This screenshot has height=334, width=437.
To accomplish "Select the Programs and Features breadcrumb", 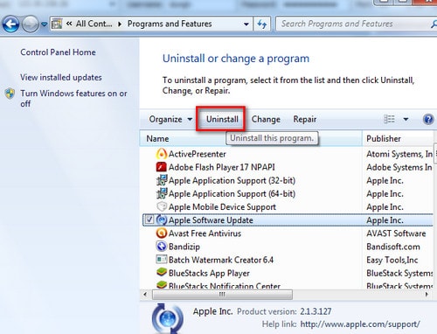I will click(x=170, y=24).
